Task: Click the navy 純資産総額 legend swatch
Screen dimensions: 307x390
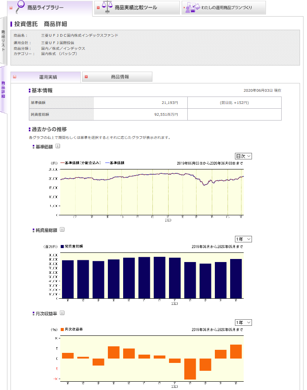Action: pos(62,246)
